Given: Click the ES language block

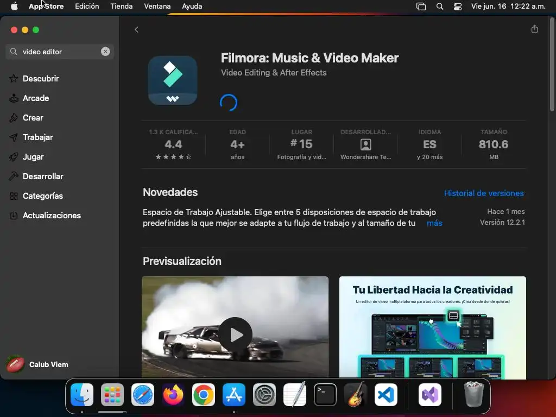Looking at the screenshot, I should pyautogui.click(x=430, y=144).
